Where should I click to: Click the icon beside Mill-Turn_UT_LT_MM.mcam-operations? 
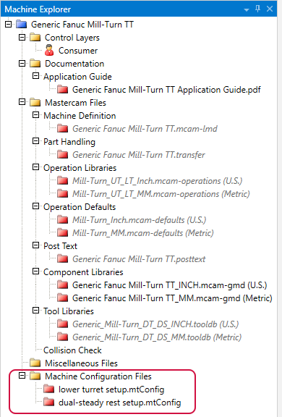pyautogui.click(x=63, y=193)
